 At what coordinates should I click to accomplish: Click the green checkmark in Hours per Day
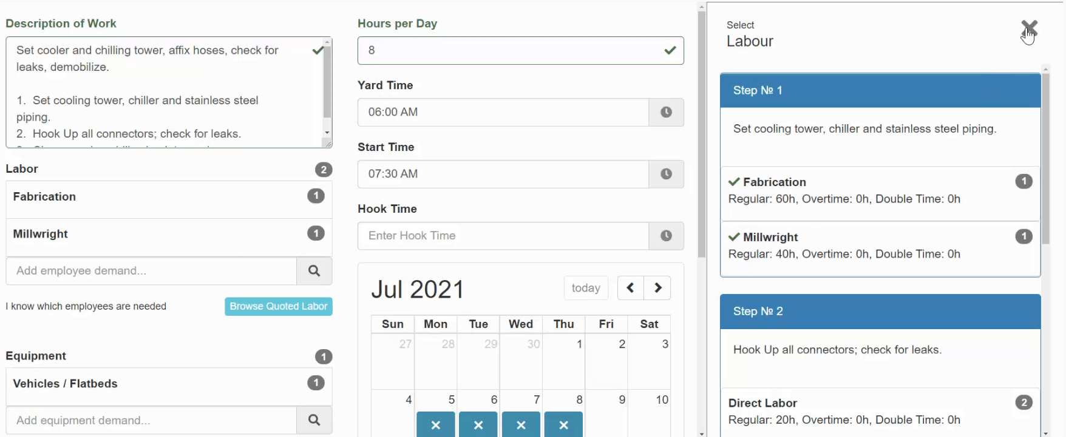tap(670, 50)
